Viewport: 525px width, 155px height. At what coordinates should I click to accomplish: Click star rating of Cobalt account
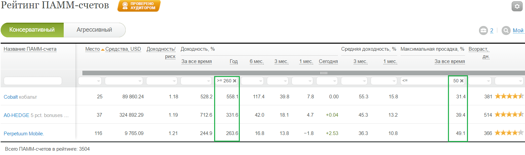coord(509,96)
